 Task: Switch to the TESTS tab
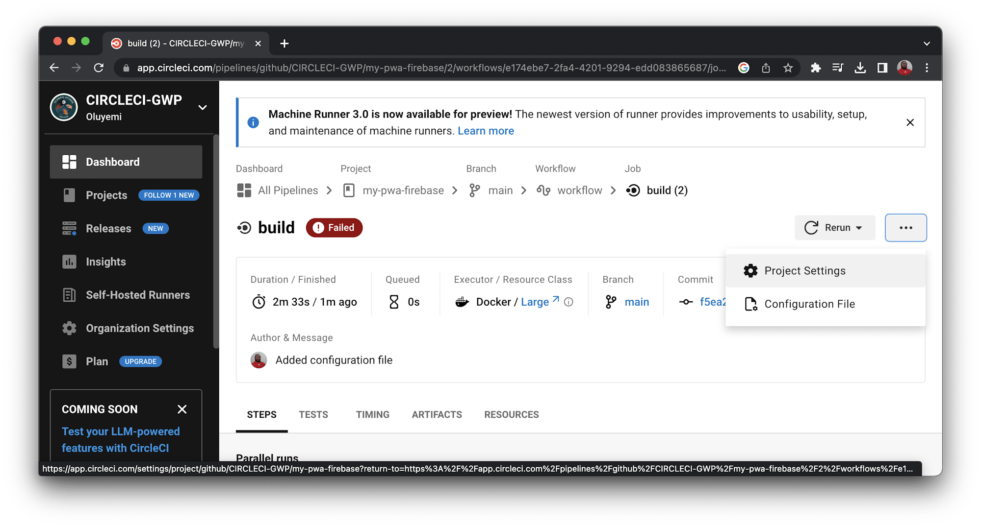[x=313, y=415]
